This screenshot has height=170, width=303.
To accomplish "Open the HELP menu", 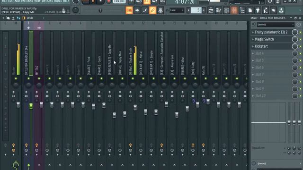I will tap(66, 1).
